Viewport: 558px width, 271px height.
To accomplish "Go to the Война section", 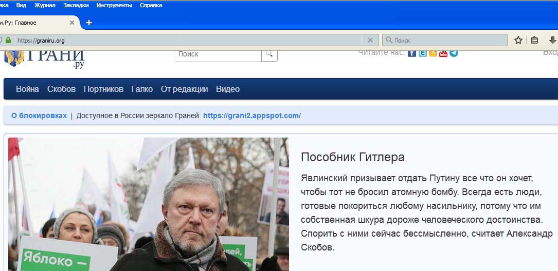I will (x=27, y=89).
